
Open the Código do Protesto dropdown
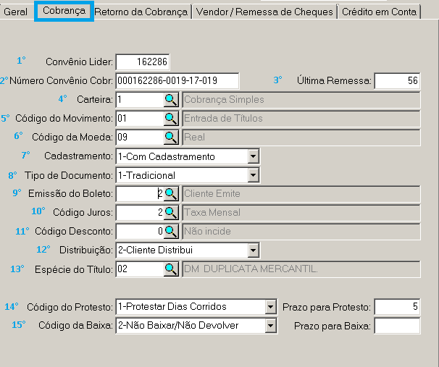[x=271, y=307]
